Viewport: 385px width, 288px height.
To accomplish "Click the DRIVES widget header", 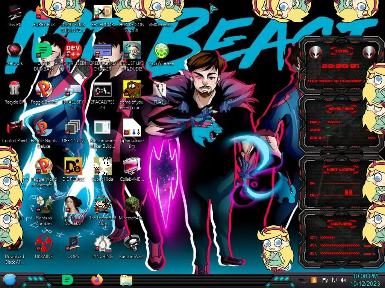I will point(341,224).
